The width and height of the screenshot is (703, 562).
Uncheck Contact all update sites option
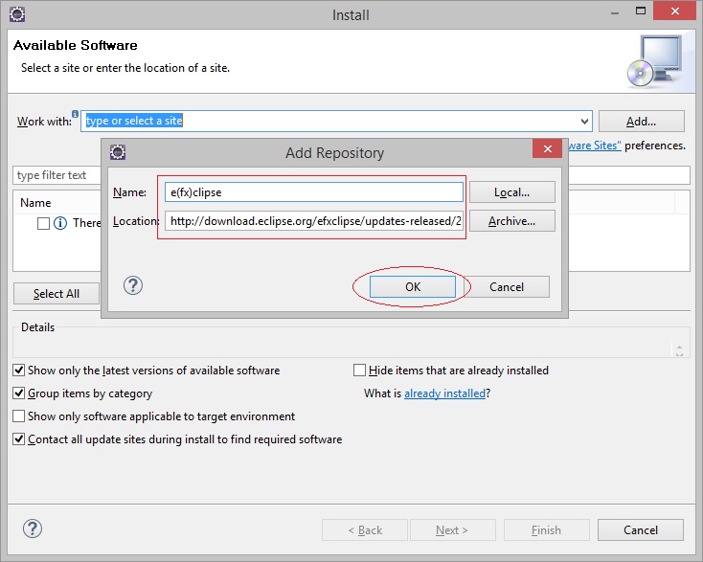click(19, 439)
